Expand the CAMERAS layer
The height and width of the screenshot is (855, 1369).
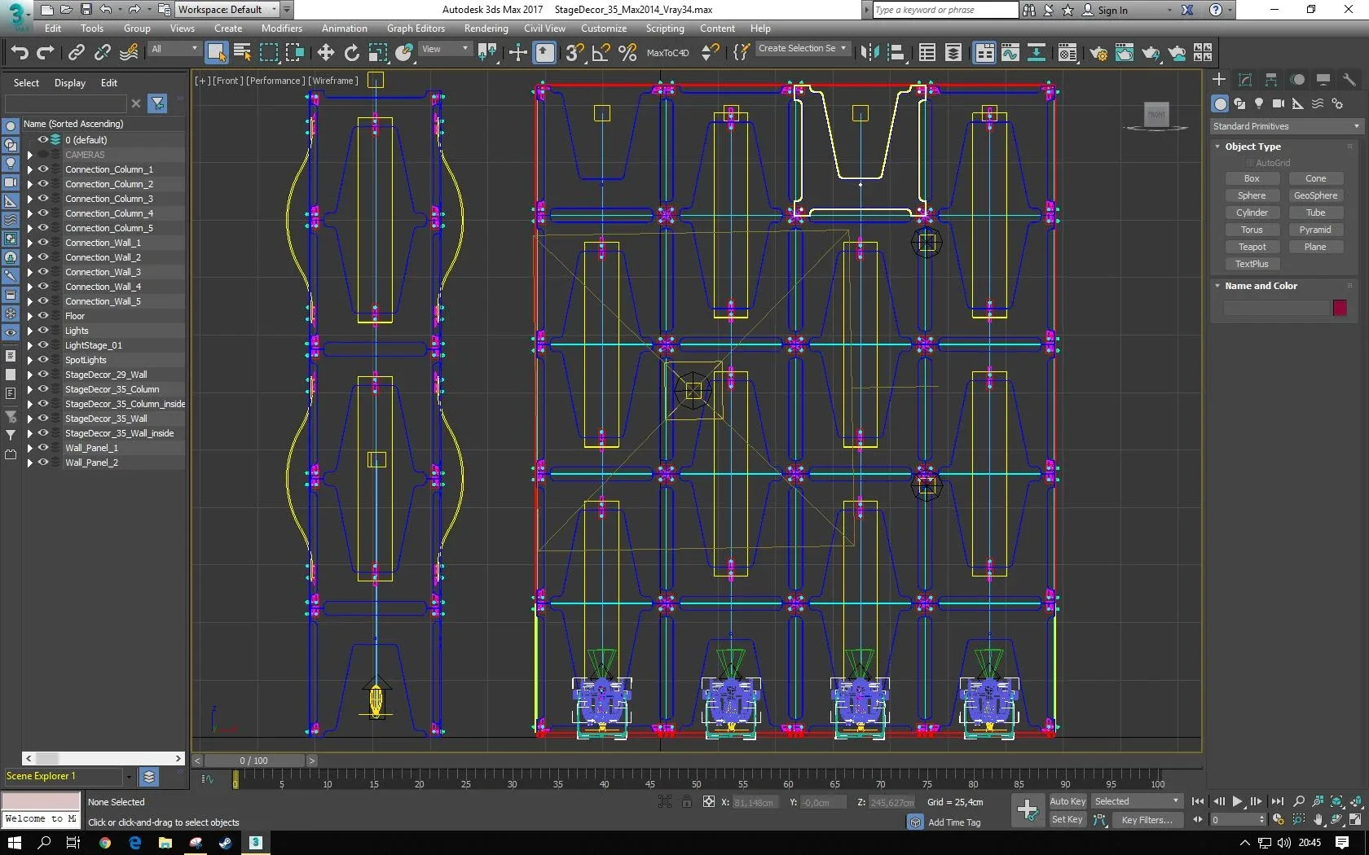point(30,155)
